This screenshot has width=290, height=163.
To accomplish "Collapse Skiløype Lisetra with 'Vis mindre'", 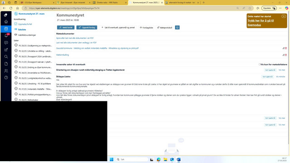I will 280,77.
